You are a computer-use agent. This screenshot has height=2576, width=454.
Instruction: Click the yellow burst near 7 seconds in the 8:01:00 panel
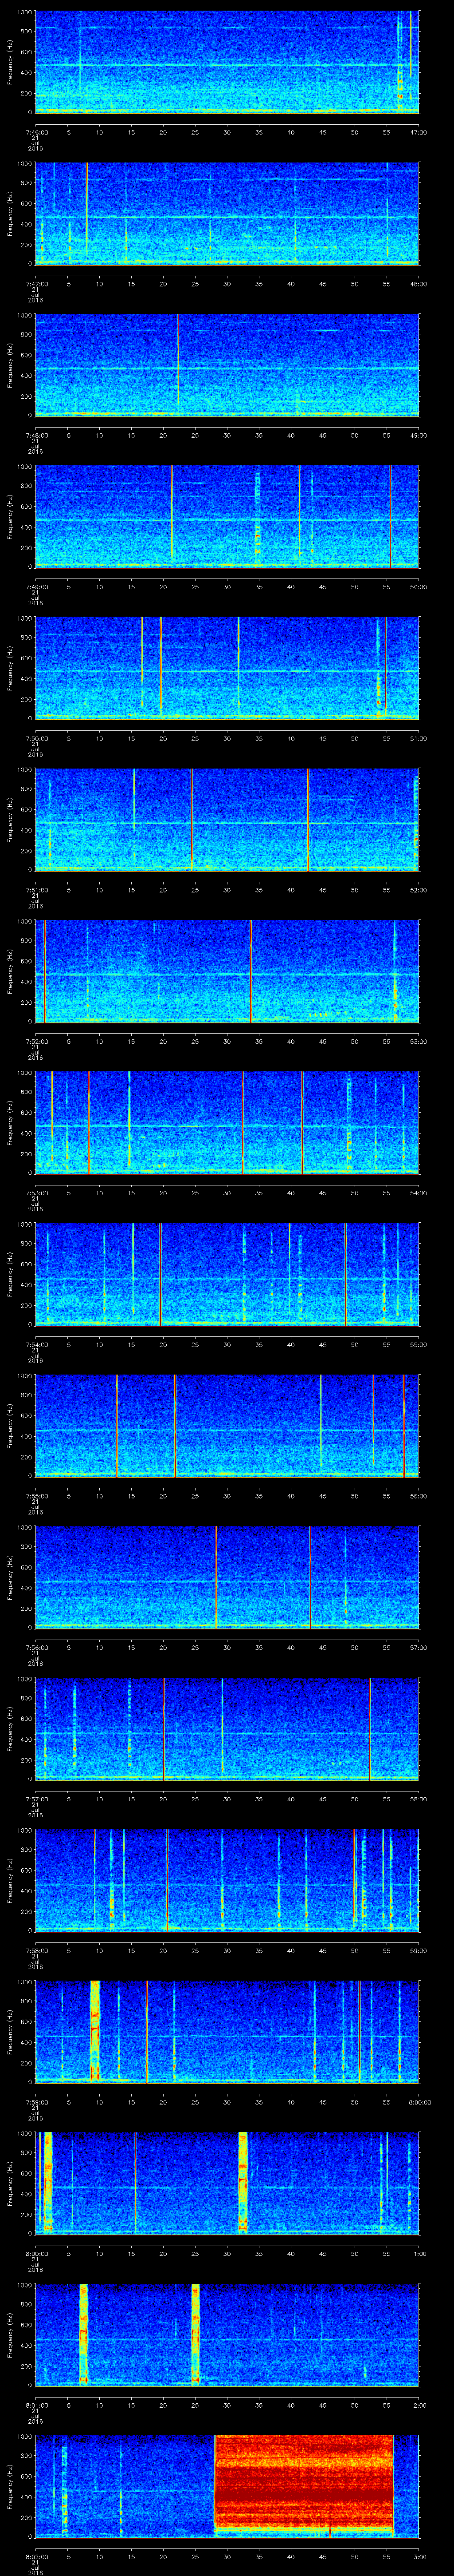point(84,2336)
